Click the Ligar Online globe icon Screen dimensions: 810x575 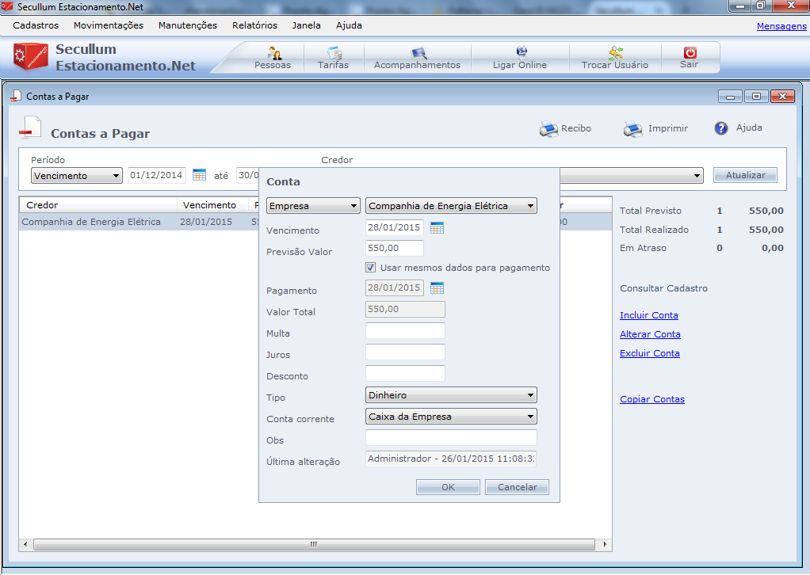pos(521,53)
